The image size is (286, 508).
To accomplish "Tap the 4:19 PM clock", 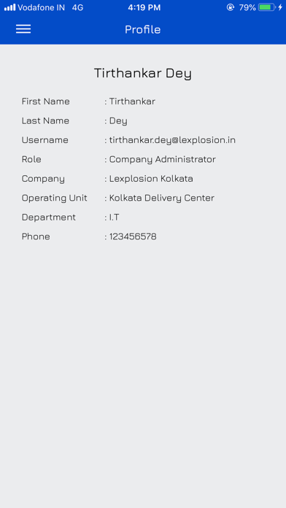I will (144, 7).
